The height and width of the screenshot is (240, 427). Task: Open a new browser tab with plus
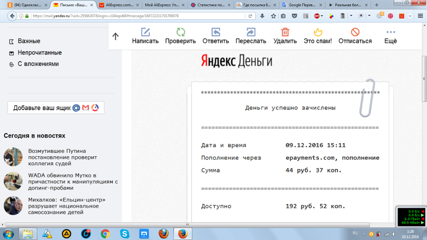377,5
